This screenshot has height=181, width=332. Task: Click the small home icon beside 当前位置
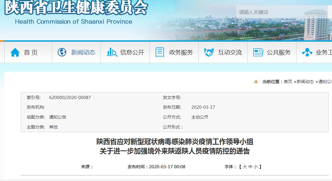tap(256, 82)
